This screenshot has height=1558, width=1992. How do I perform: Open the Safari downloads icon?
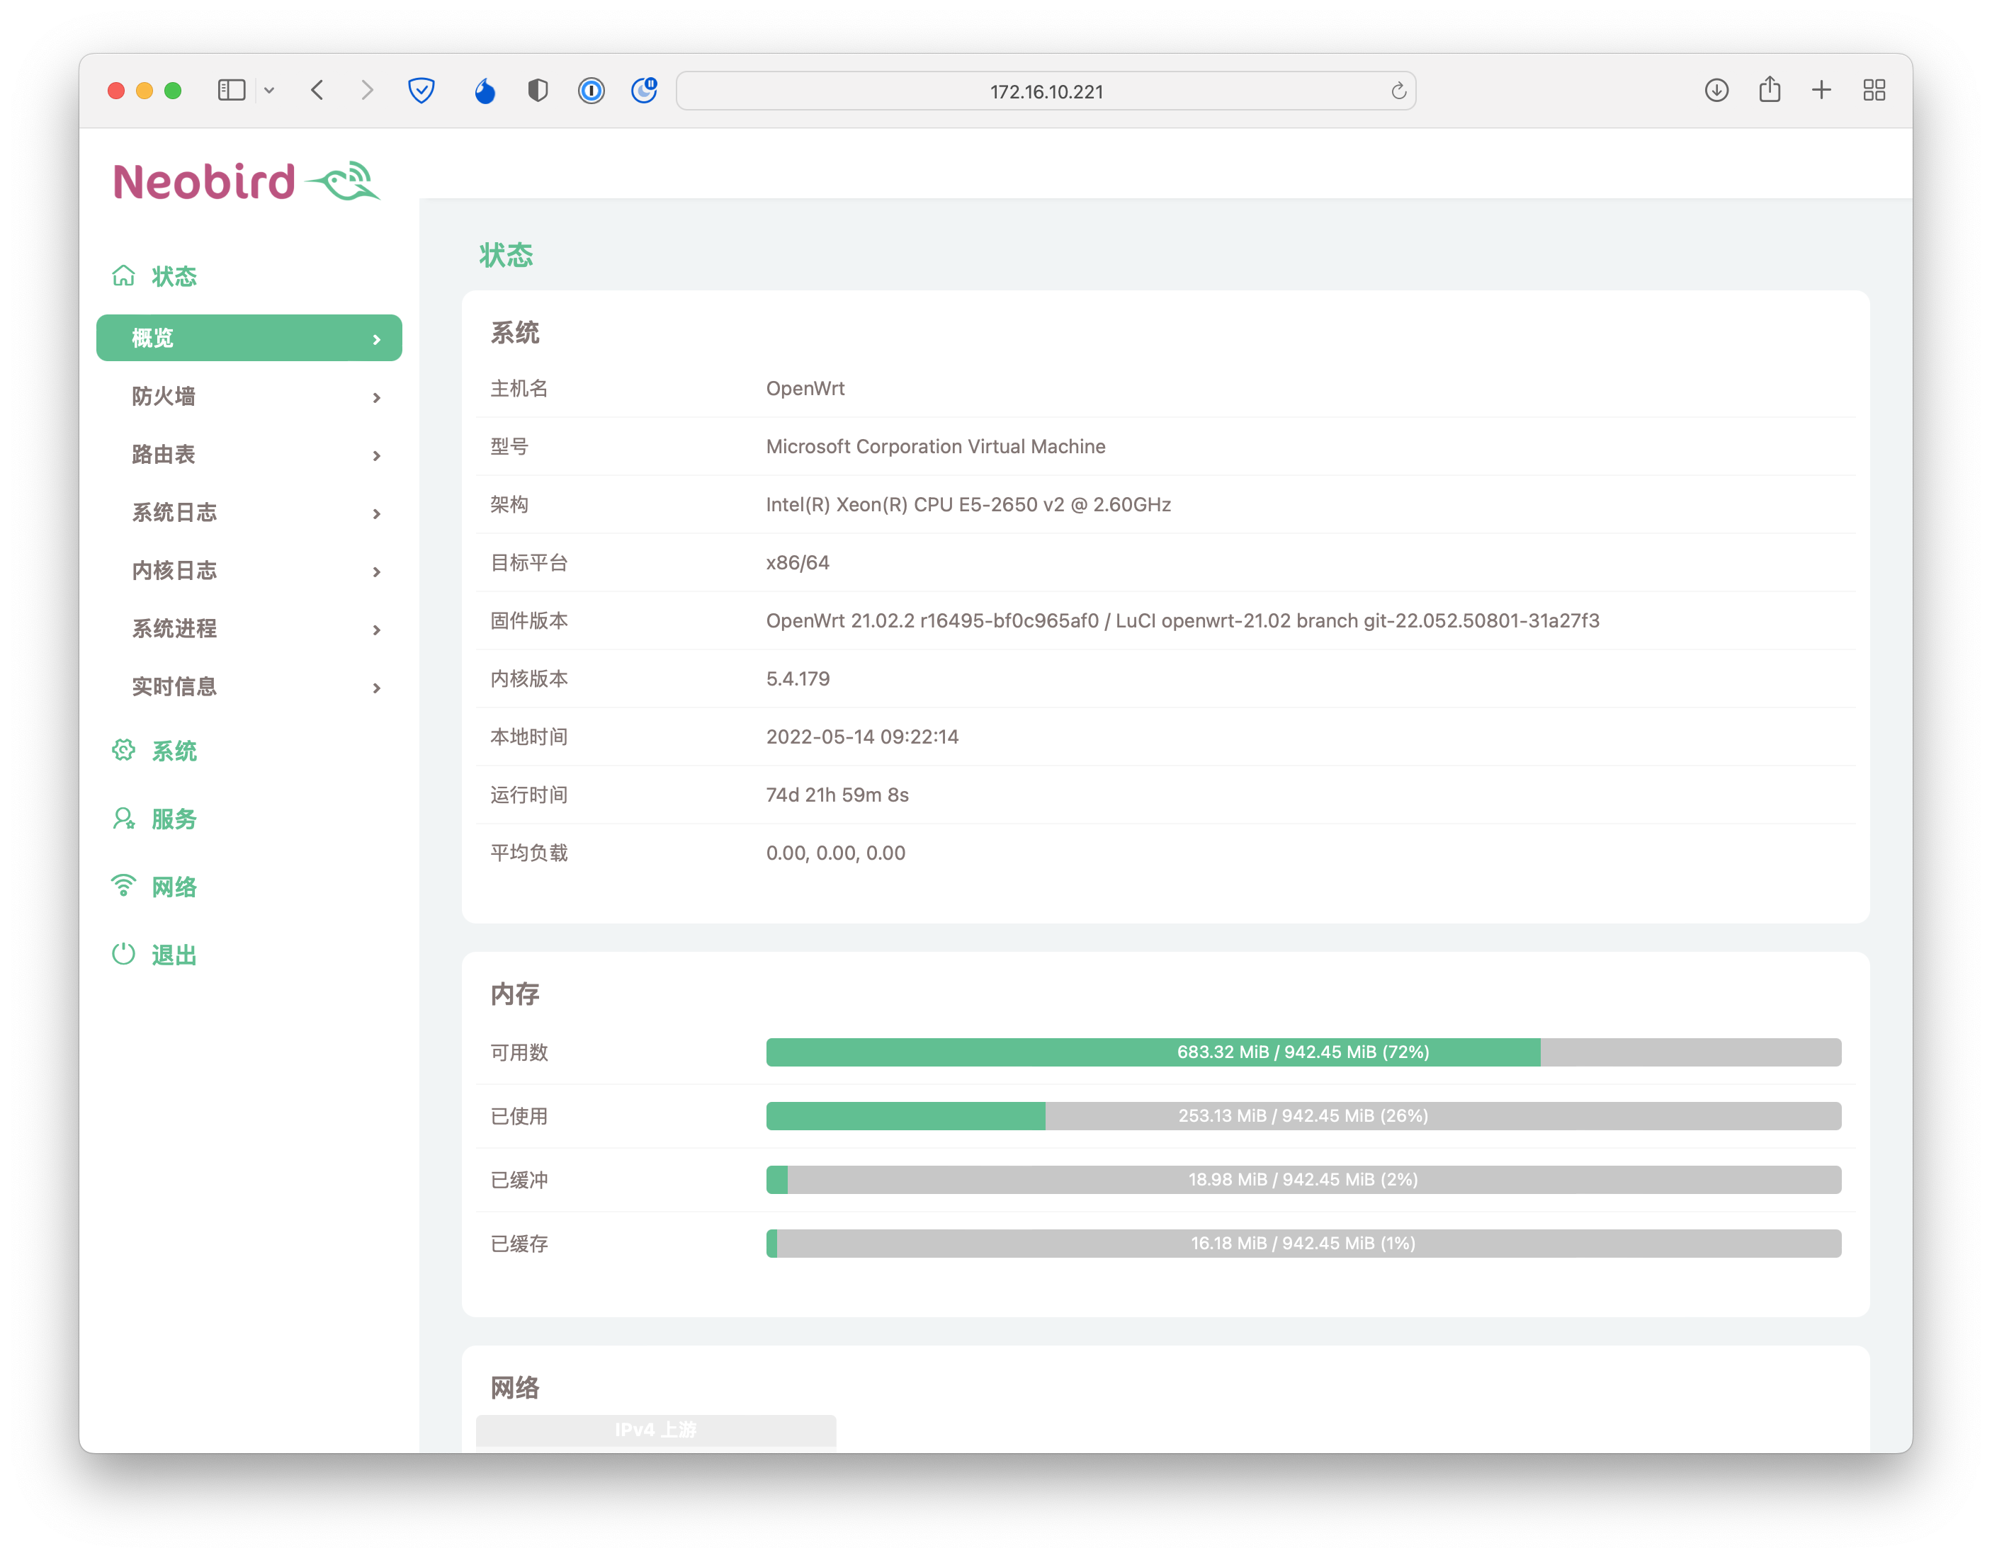(x=1716, y=91)
